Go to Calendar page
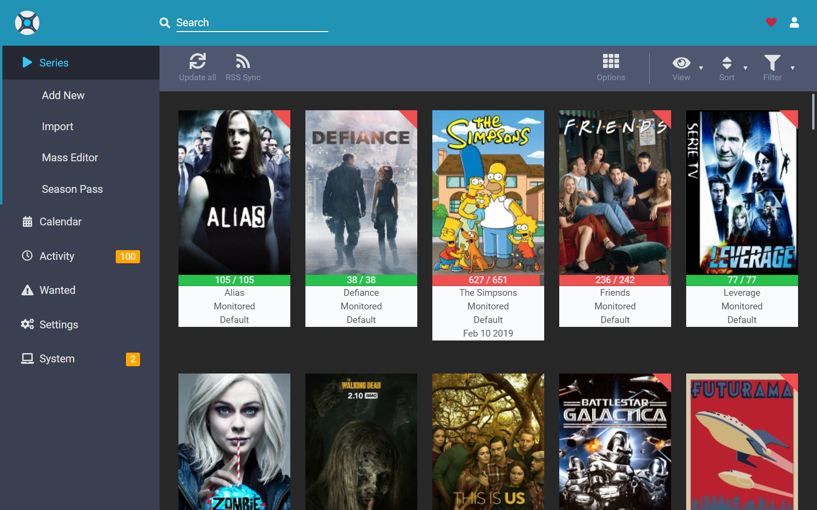This screenshot has height=510, width=817. tap(60, 221)
